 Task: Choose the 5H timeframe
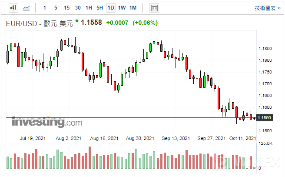coord(100,8)
